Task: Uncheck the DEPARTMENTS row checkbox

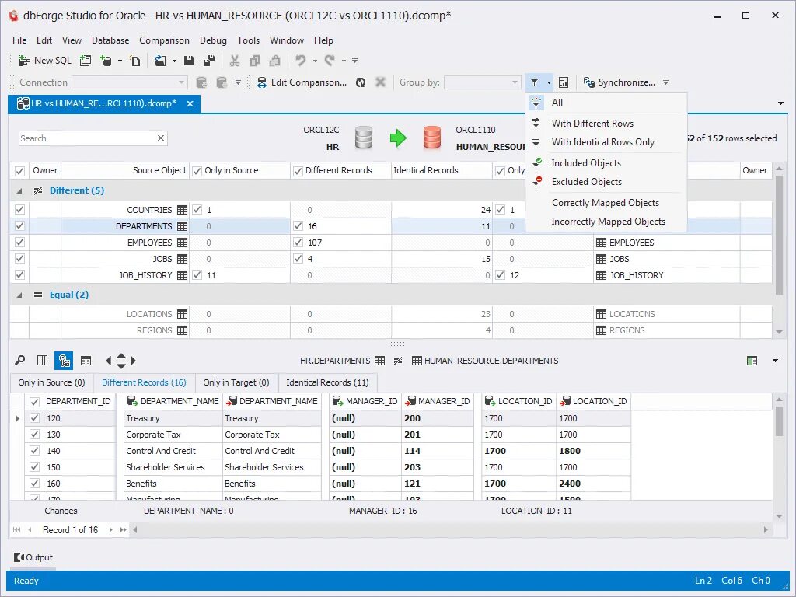Action: [19, 226]
